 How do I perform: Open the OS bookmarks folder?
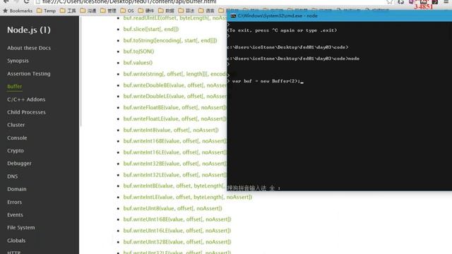127,11
